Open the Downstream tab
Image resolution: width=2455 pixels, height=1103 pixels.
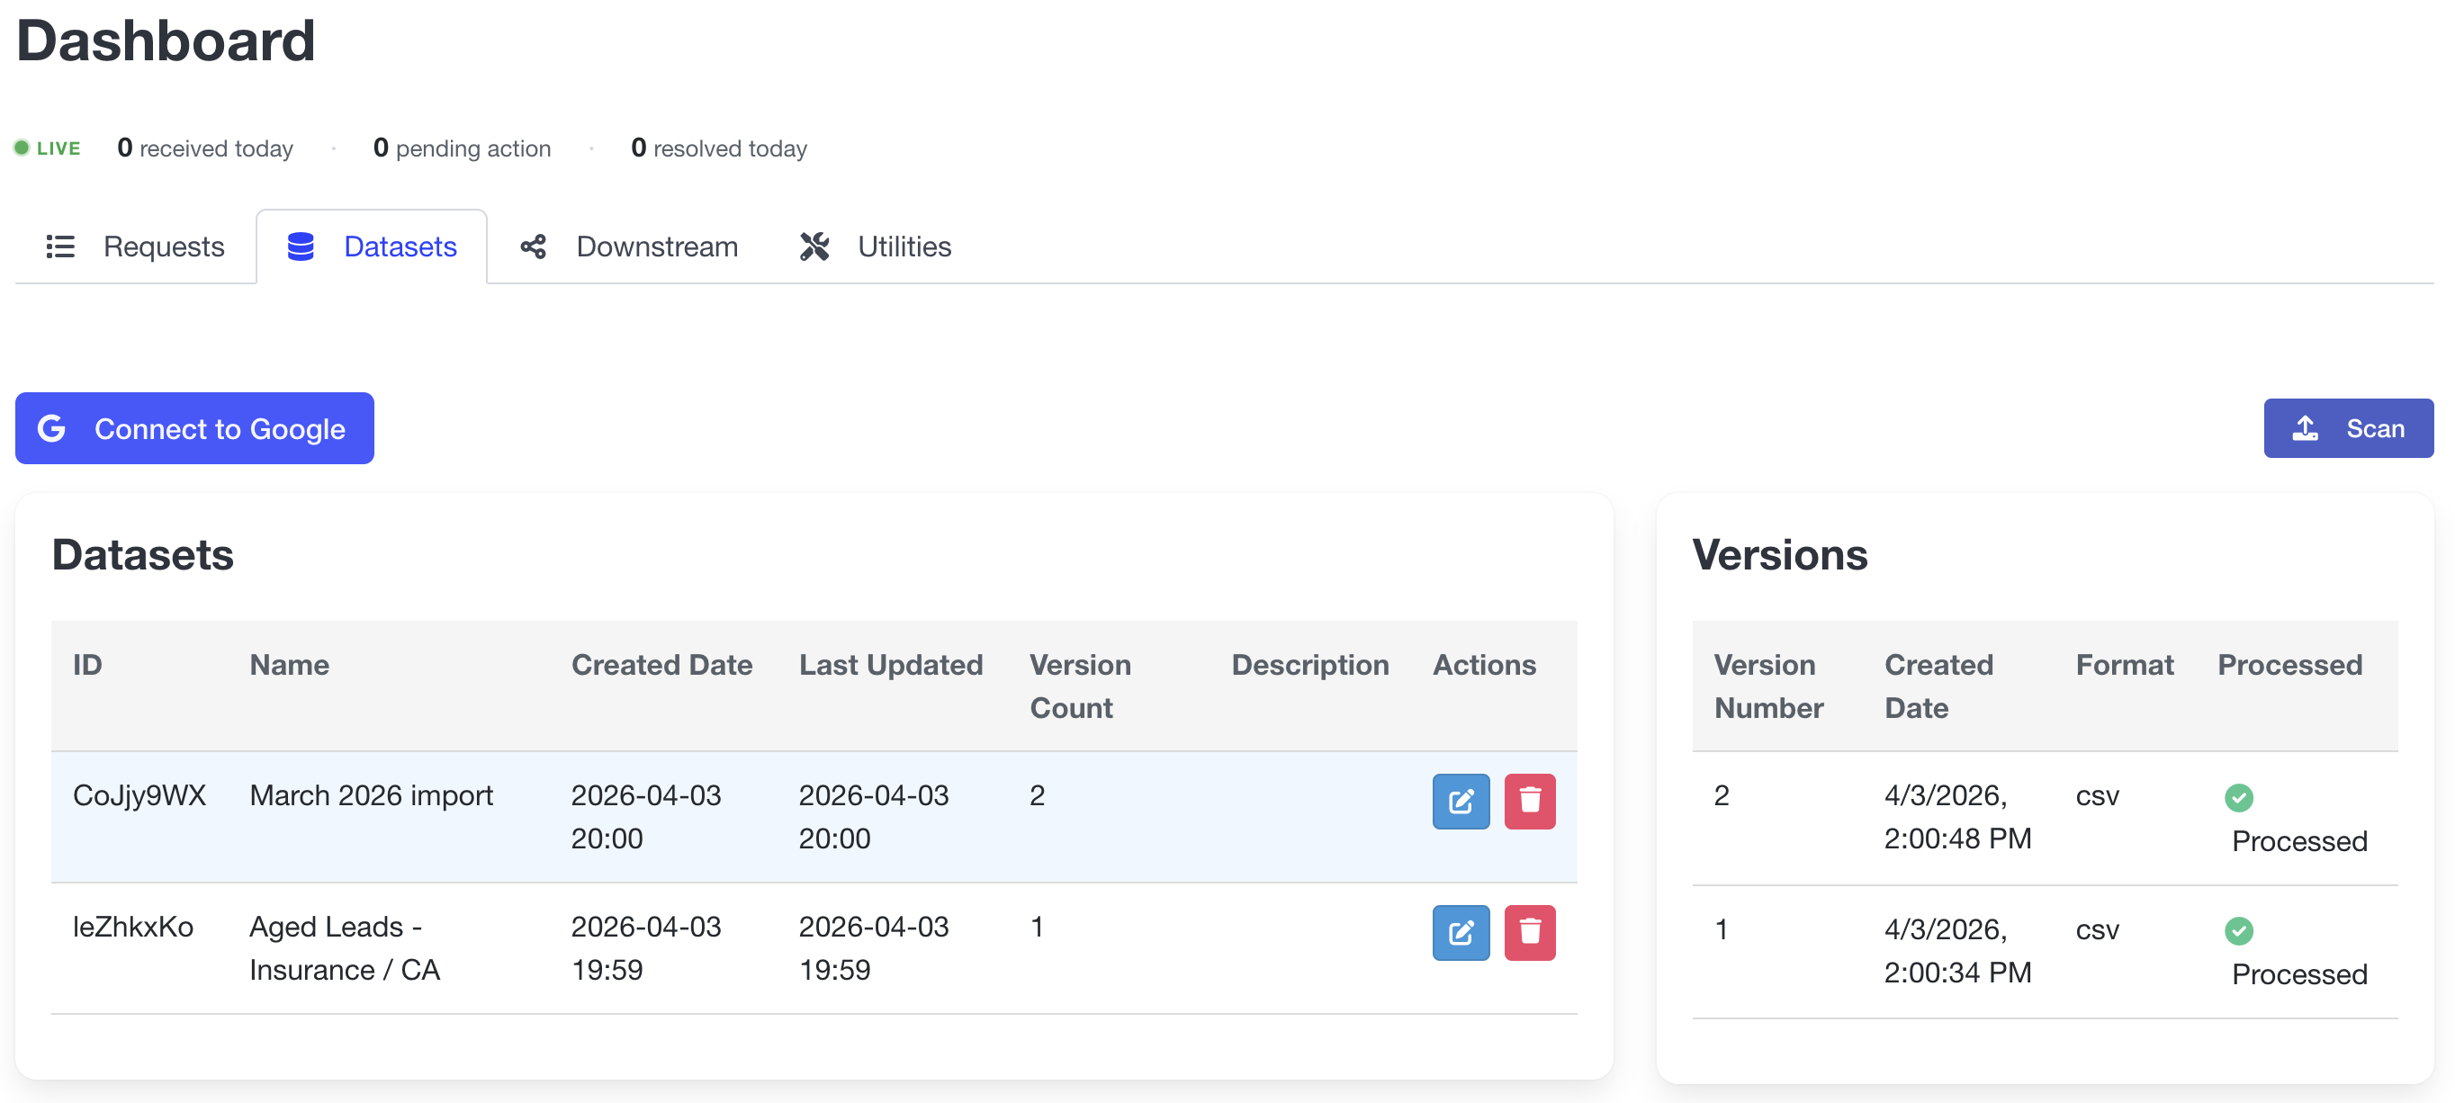[x=656, y=246]
